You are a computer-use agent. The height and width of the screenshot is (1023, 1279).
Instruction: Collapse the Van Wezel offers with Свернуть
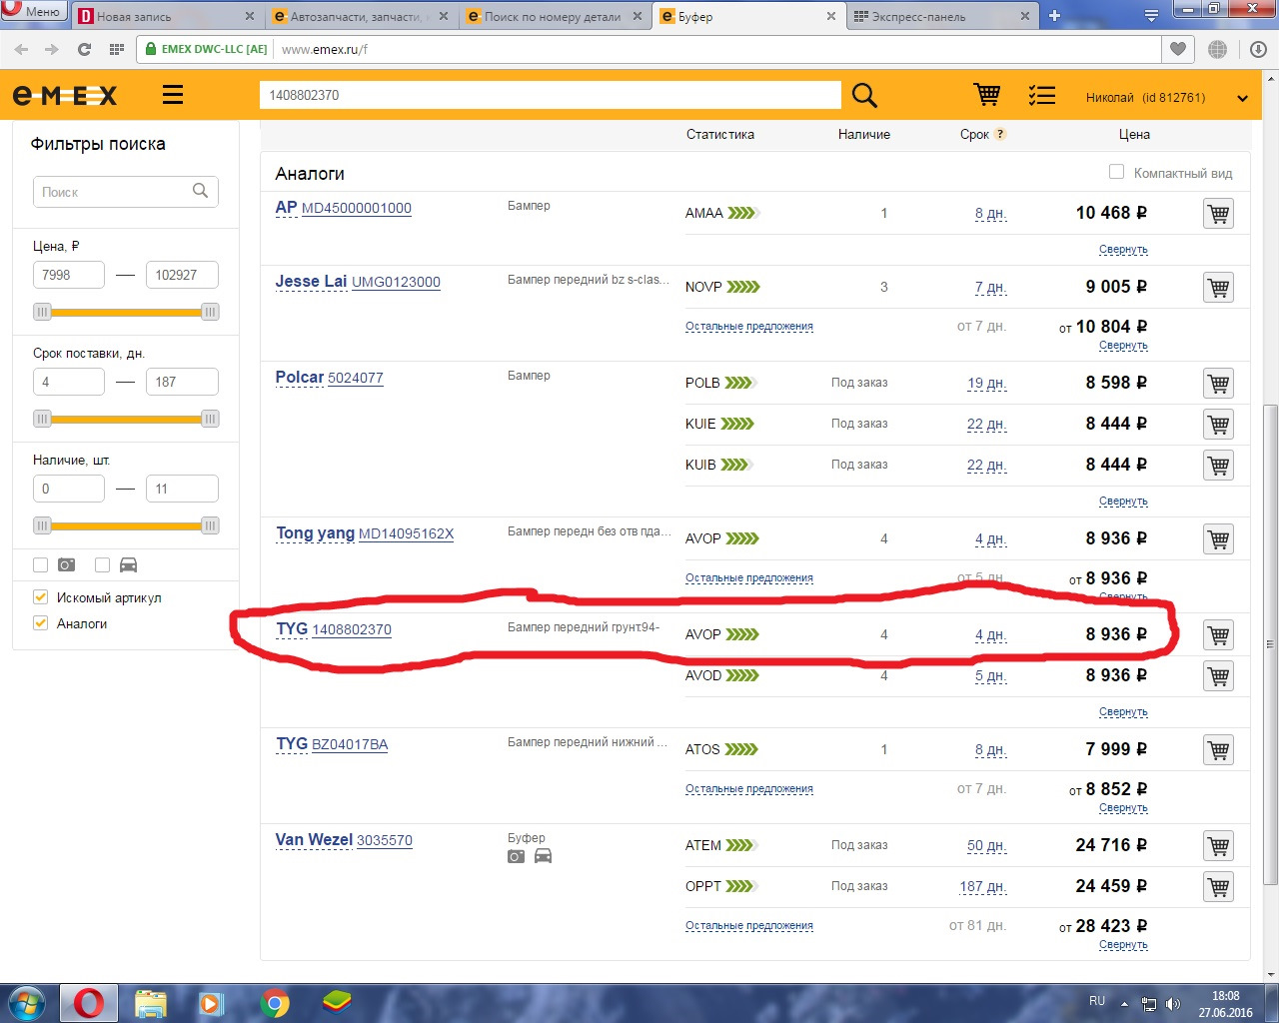(1123, 945)
